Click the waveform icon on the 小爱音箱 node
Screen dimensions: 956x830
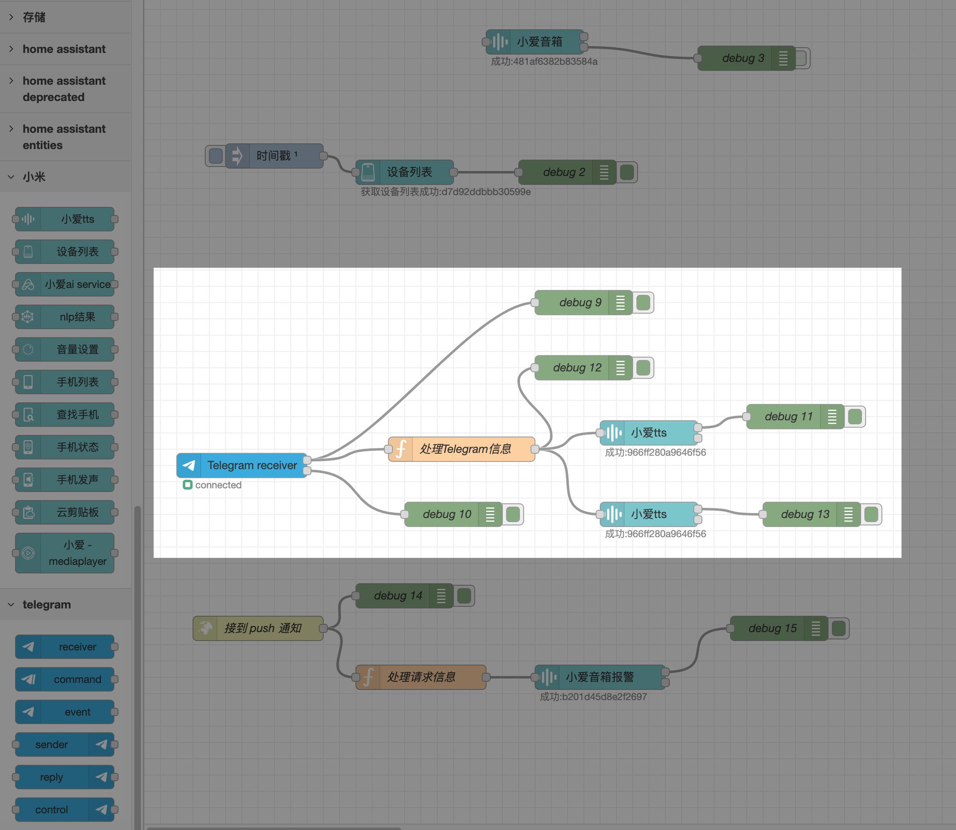pyautogui.click(x=499, y=42)
